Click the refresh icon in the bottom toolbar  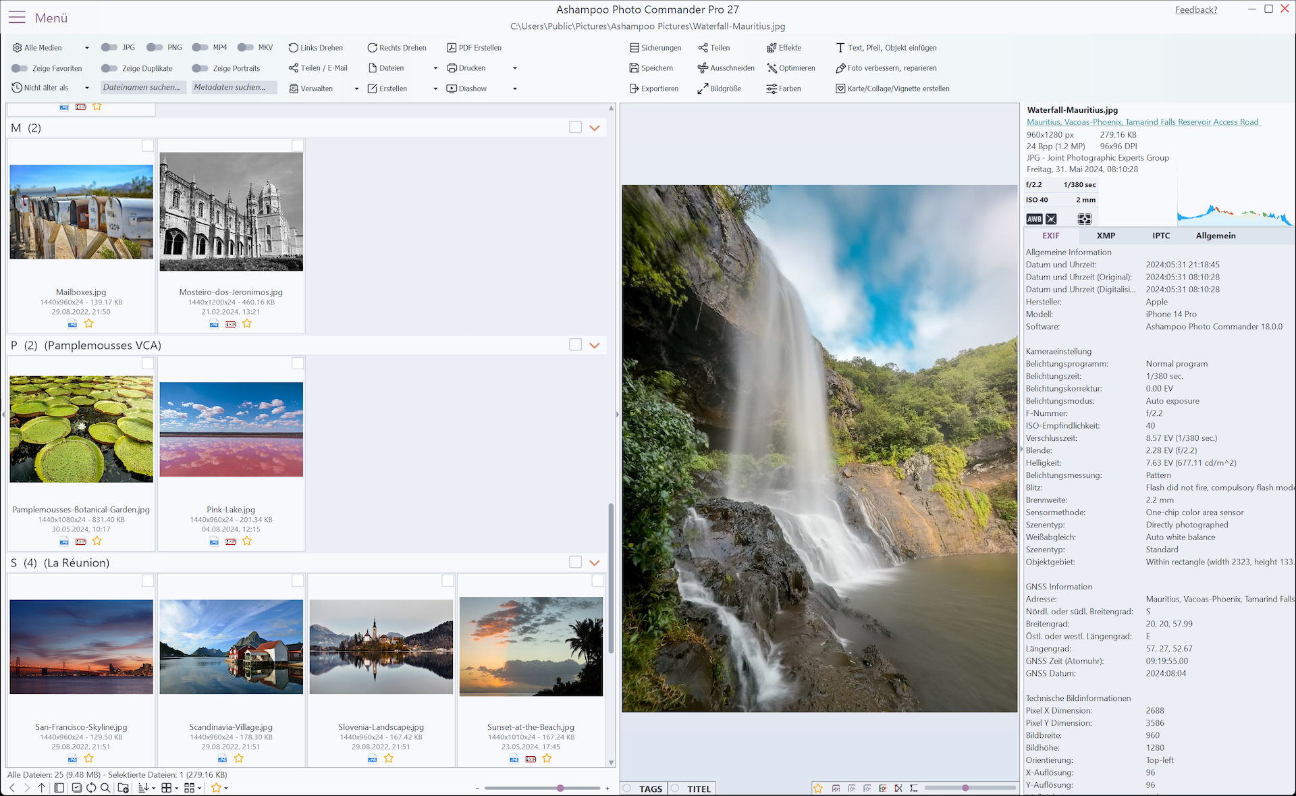point(91,788)
